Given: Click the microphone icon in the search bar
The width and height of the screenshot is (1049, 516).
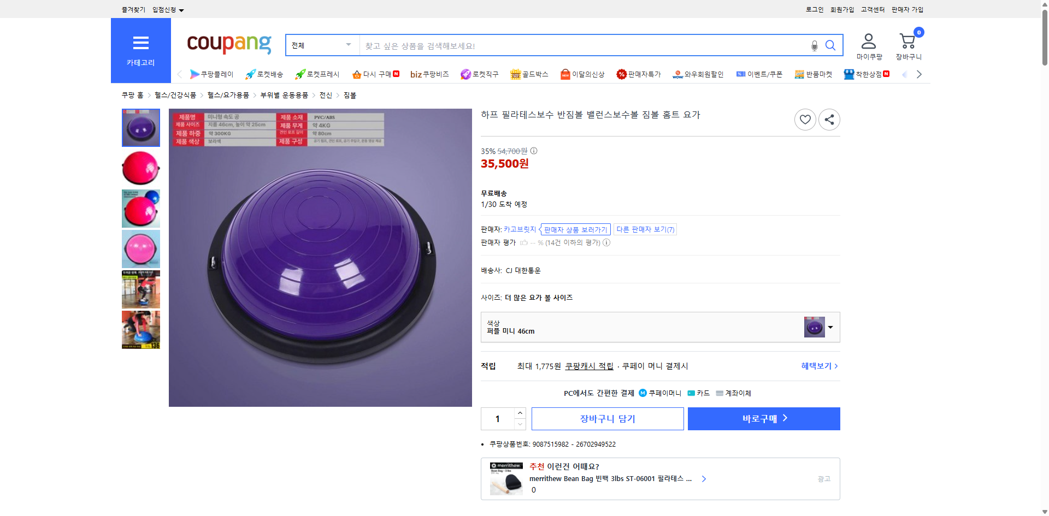Looking at the screenshot, I should (814, 46).
